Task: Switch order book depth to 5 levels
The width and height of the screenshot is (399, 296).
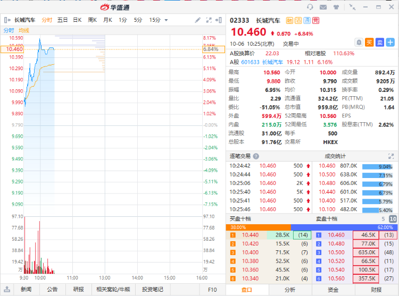Action: coord(383,219)
